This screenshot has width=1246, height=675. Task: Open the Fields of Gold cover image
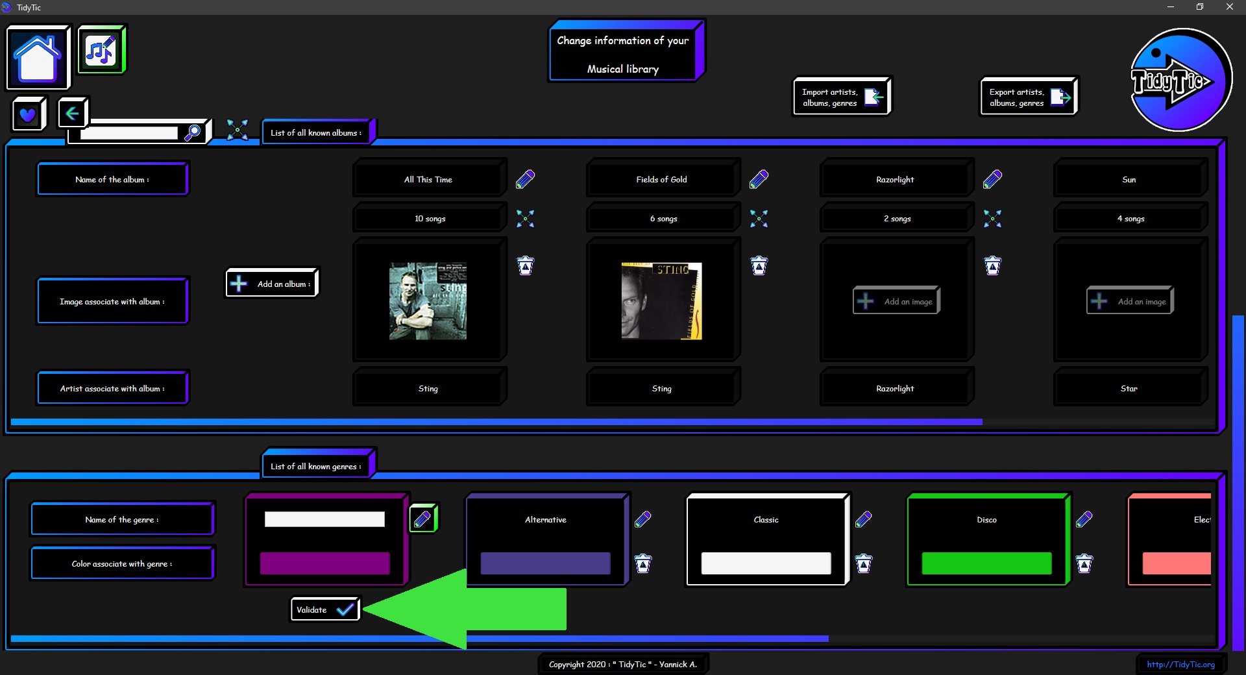661,301
